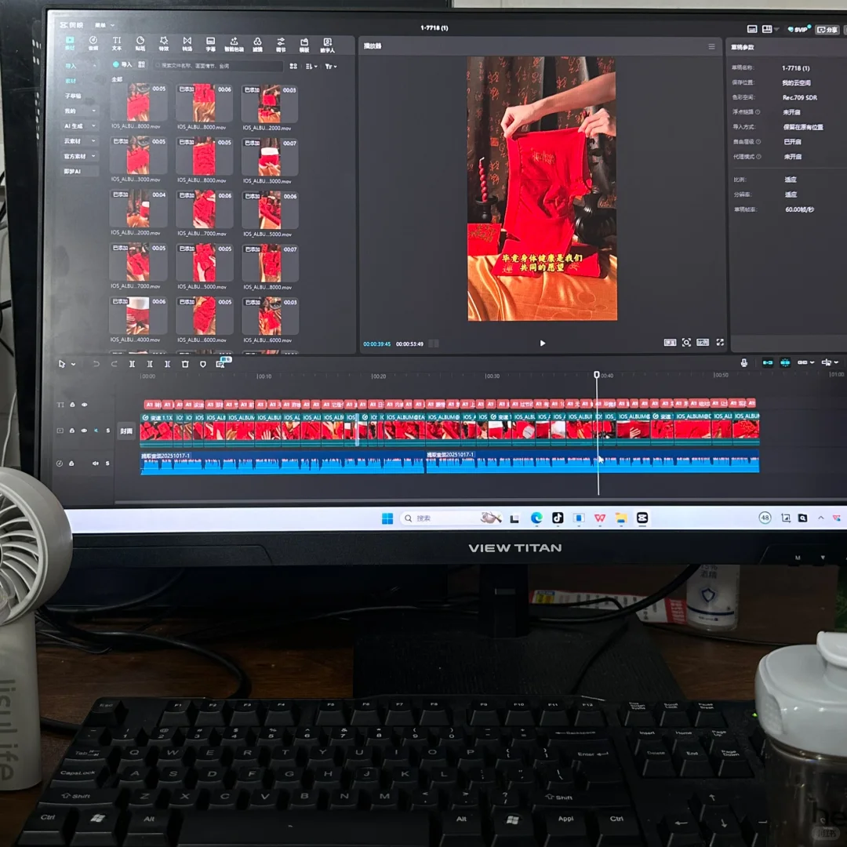The width and height of the screenshot is (847, 847).
Task: Mute the audio track
Action: pyautogui.click(x=95, y=463)
